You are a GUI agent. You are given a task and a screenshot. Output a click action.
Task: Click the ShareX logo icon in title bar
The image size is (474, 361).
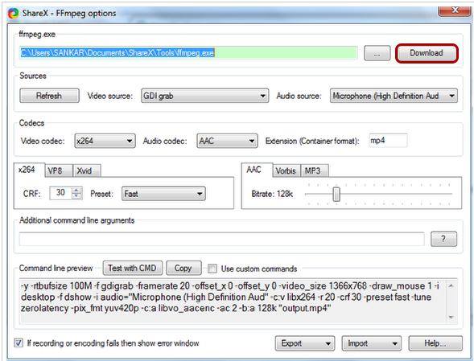pyautogui.click(x=13, y=14)
